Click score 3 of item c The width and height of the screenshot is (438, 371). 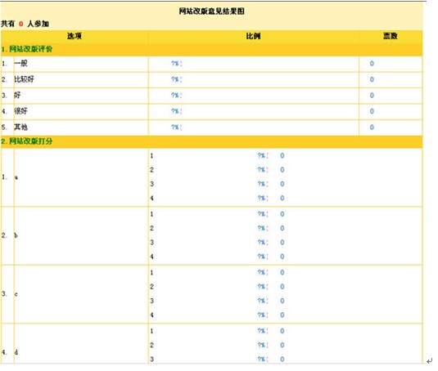[151, 301]
